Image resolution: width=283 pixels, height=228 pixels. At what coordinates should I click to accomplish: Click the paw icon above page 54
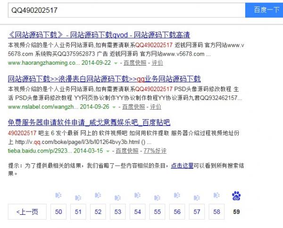point(138,195)
